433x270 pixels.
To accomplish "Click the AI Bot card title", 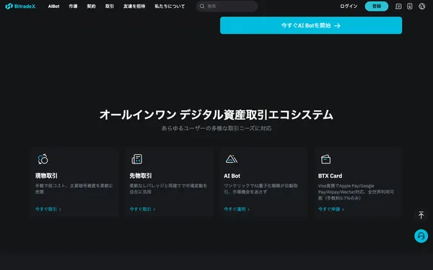I will (x=232, y=176).
